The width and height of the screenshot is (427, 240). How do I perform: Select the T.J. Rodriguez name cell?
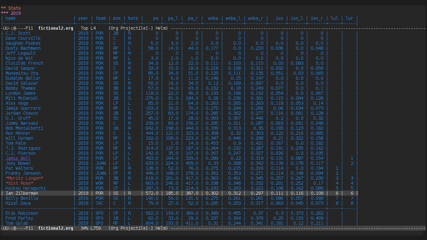pos(23,148)
